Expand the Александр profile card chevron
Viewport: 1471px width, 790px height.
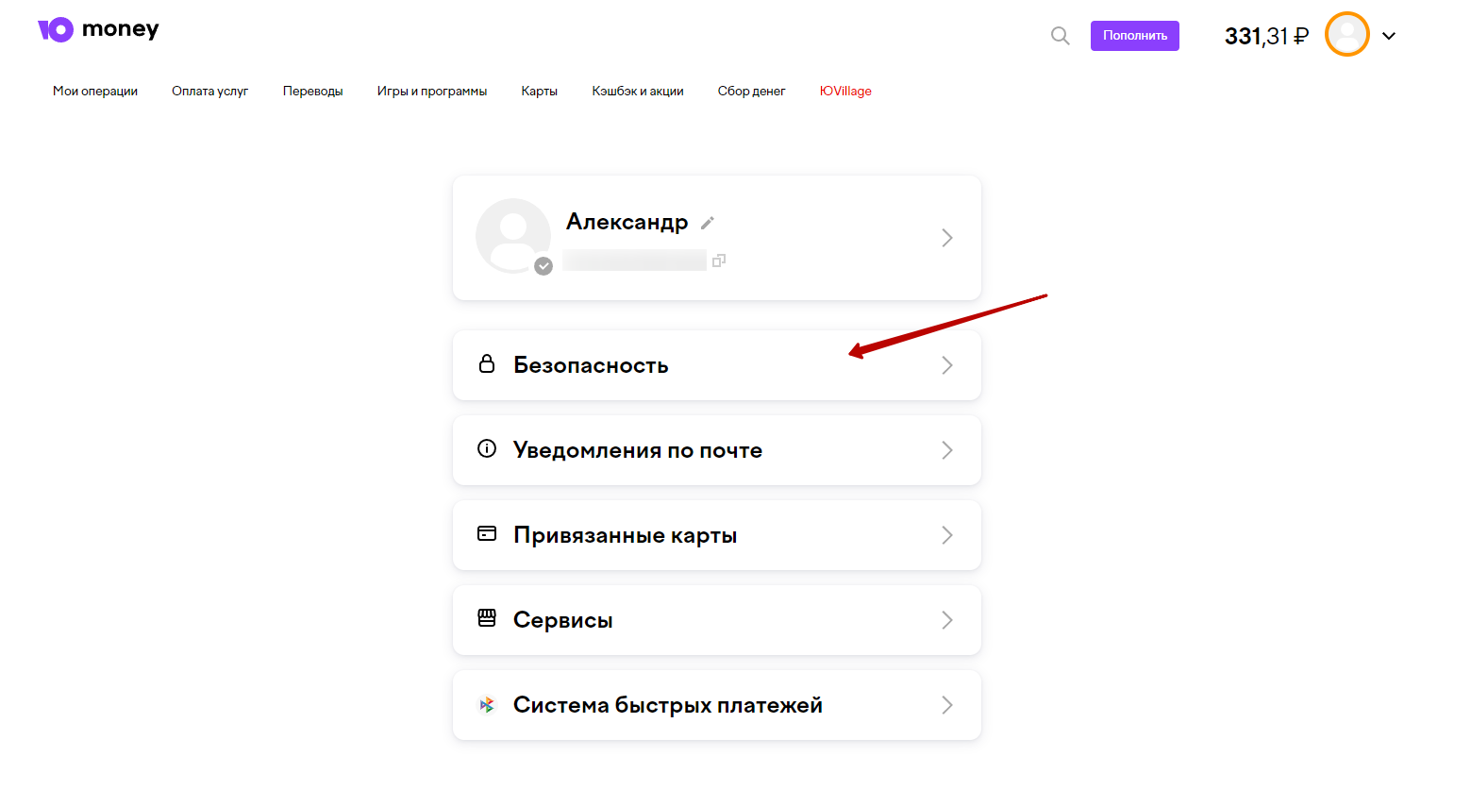(x=947, y=238)
